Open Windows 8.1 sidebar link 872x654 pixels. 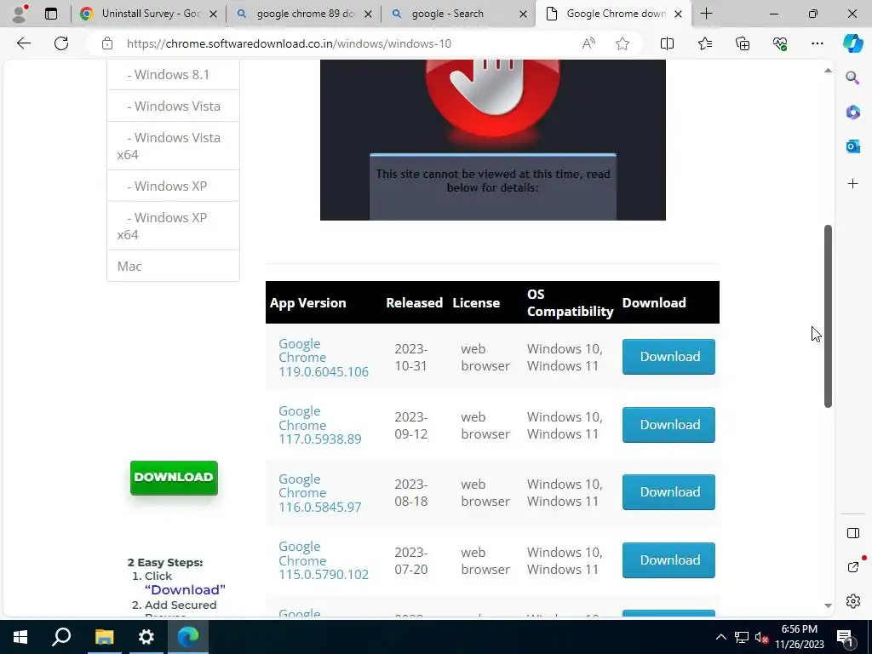(x=173, y=75)
